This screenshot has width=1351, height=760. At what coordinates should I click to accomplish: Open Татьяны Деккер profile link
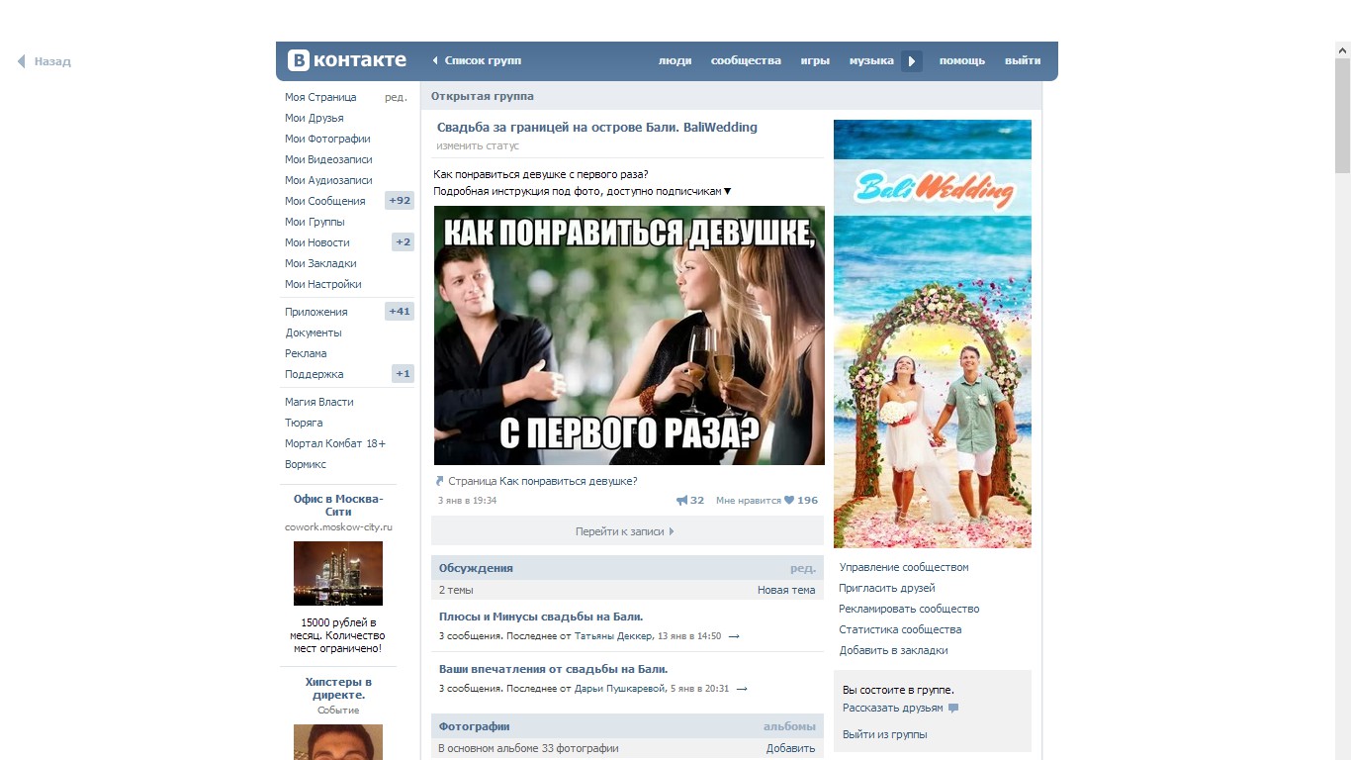613,636
